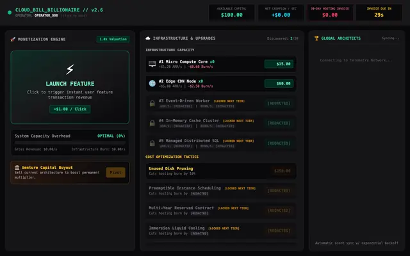Click the Immersion Liquid Cooling tactic name
Viewport: 410px width, 256px height.
(177, 228)
